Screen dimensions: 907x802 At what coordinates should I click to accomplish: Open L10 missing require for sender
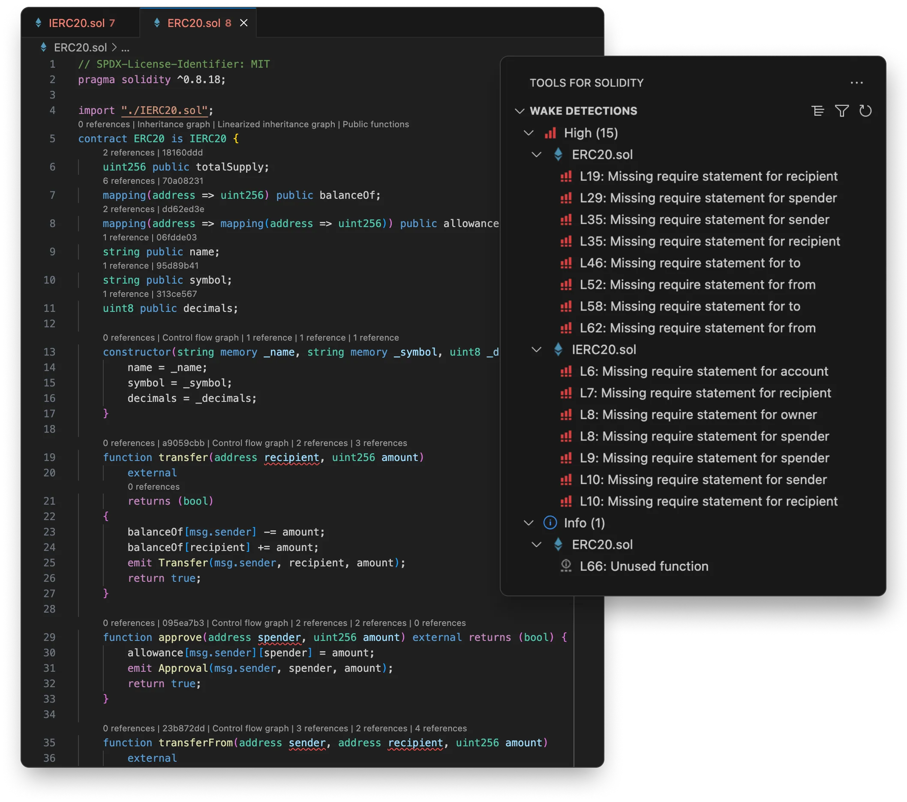[x=703, y=479]
